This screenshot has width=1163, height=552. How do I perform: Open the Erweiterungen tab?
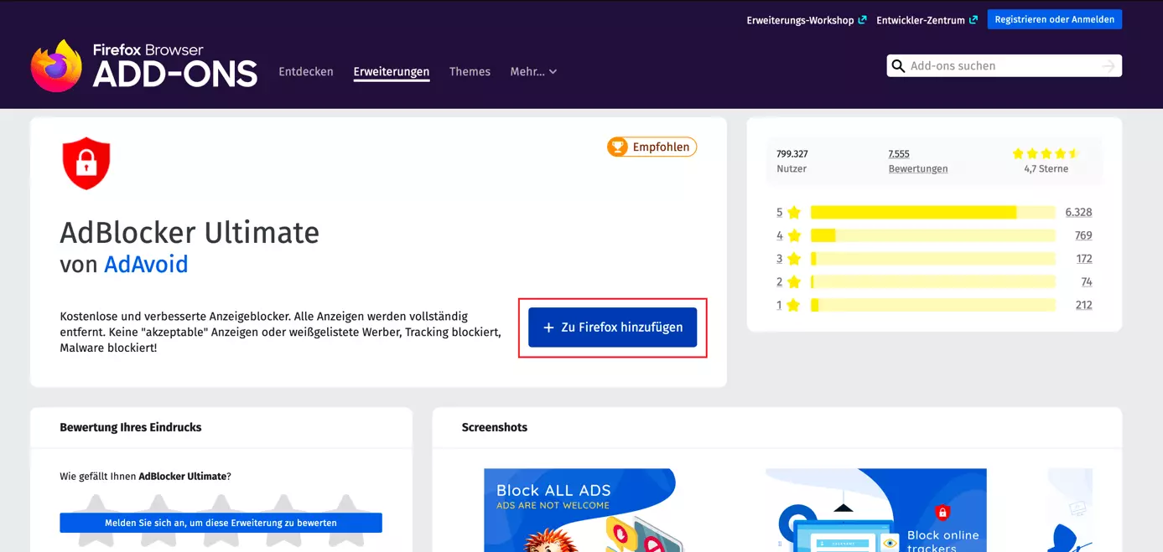click(392, 72)
